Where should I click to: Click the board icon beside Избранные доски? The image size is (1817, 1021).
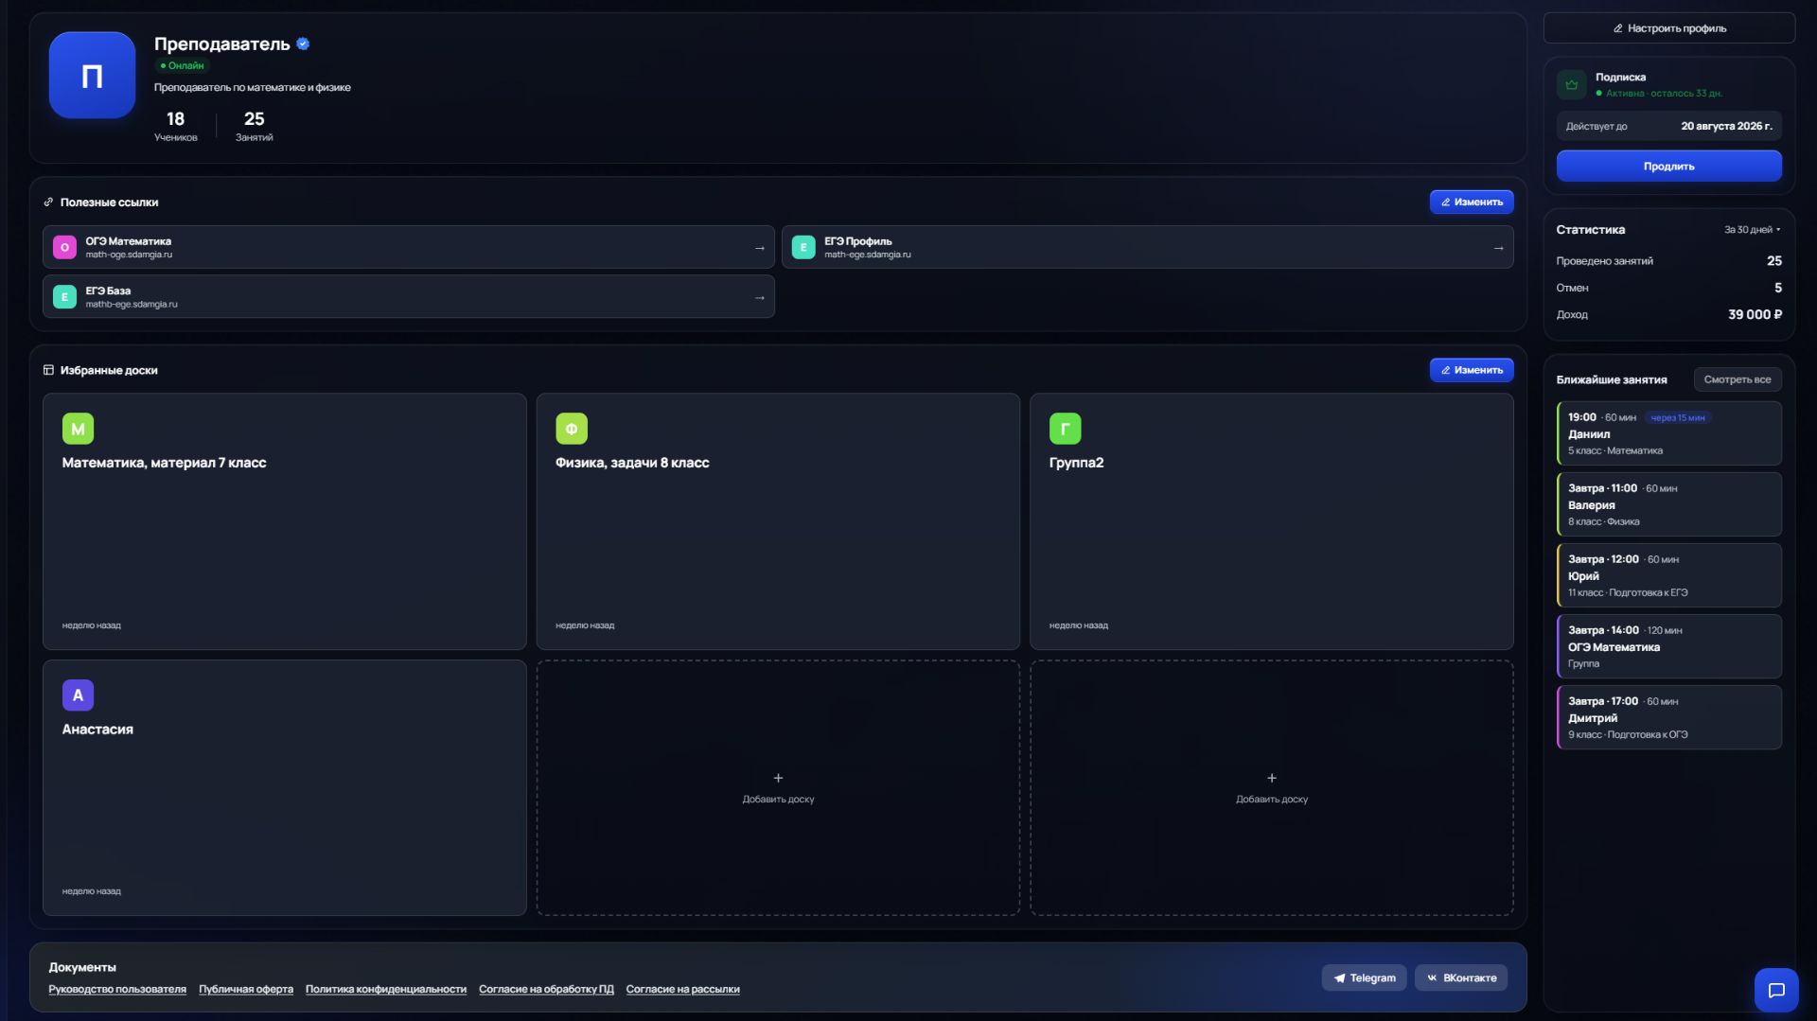click(x=48, y=370)
